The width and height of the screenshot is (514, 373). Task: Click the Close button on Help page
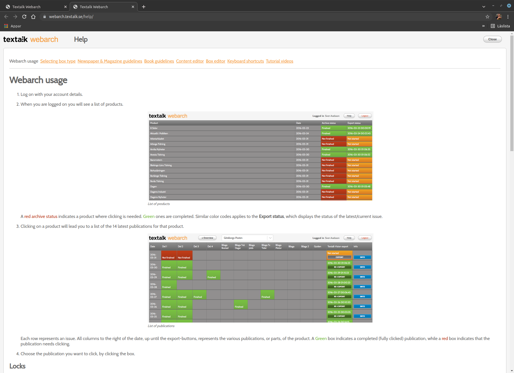point(492,39)
